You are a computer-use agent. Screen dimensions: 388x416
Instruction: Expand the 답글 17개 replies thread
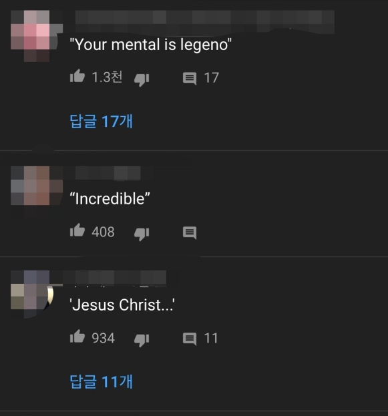[x=101, y=122]
